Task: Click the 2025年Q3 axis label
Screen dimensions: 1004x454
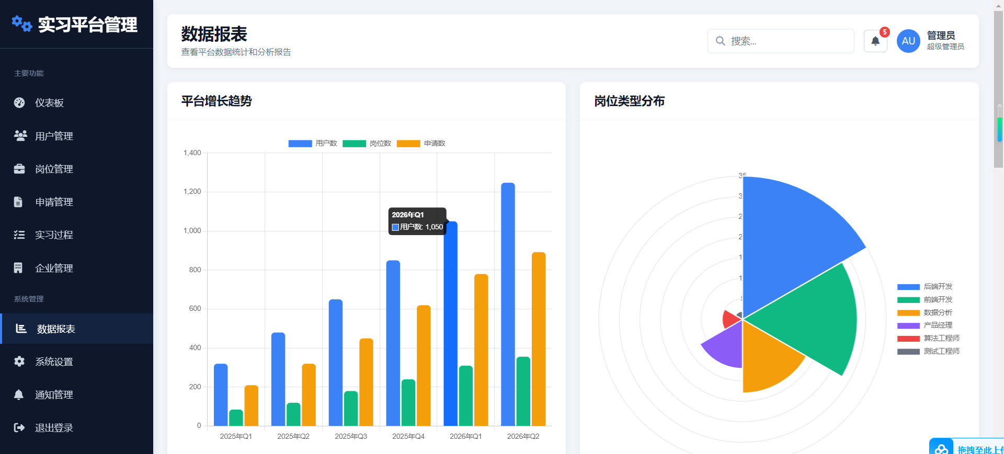Action: pos(351,436)
